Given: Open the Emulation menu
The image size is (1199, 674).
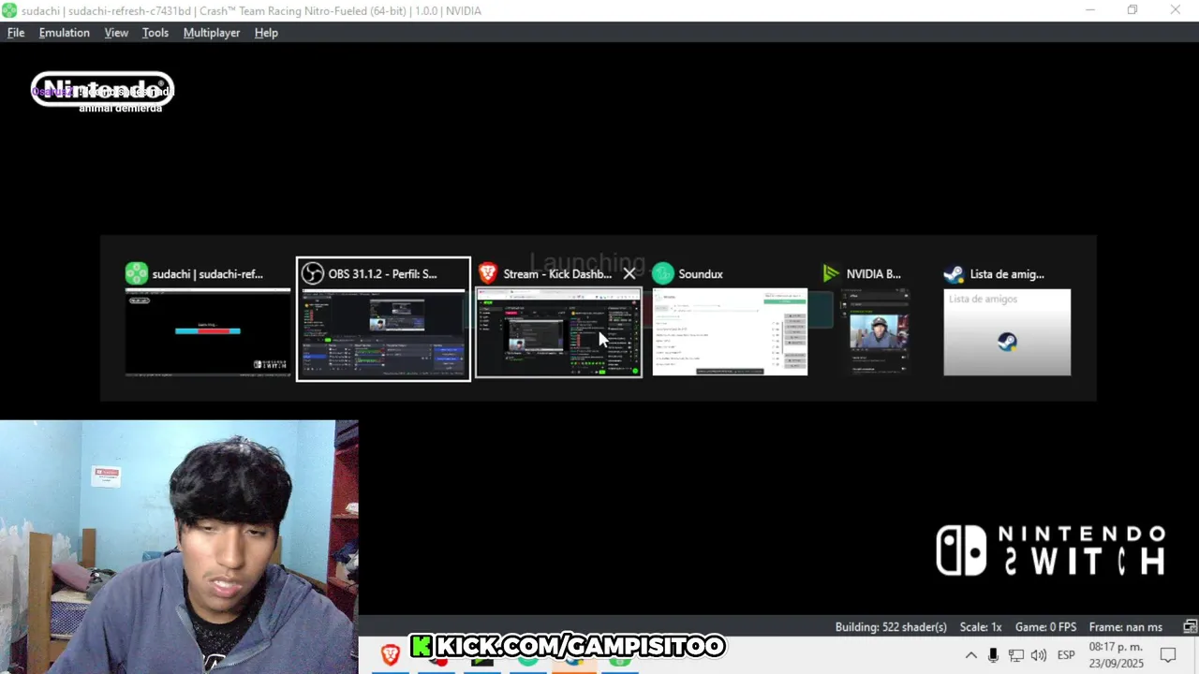Looking at the screenshot, I should [65, 33].
